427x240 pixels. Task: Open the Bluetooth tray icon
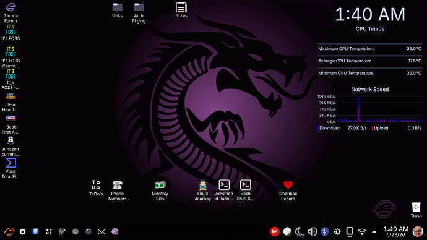[324, 231]
